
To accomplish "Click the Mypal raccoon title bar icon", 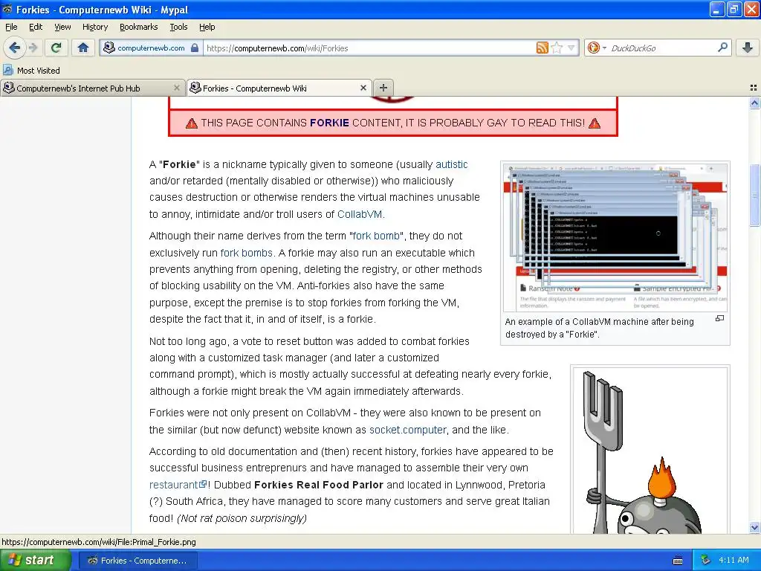I will 7,9.
